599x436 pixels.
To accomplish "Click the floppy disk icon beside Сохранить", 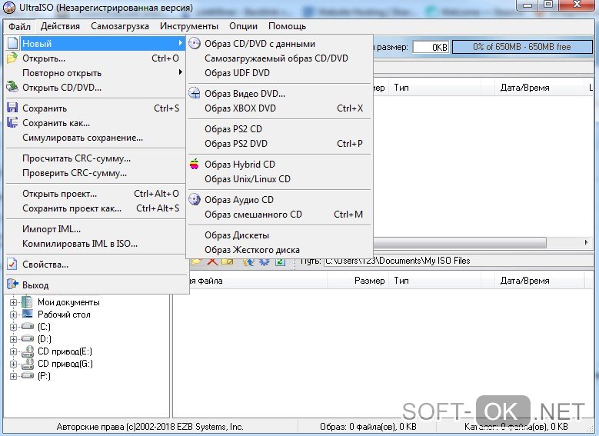I will click(x=12, y=108).
